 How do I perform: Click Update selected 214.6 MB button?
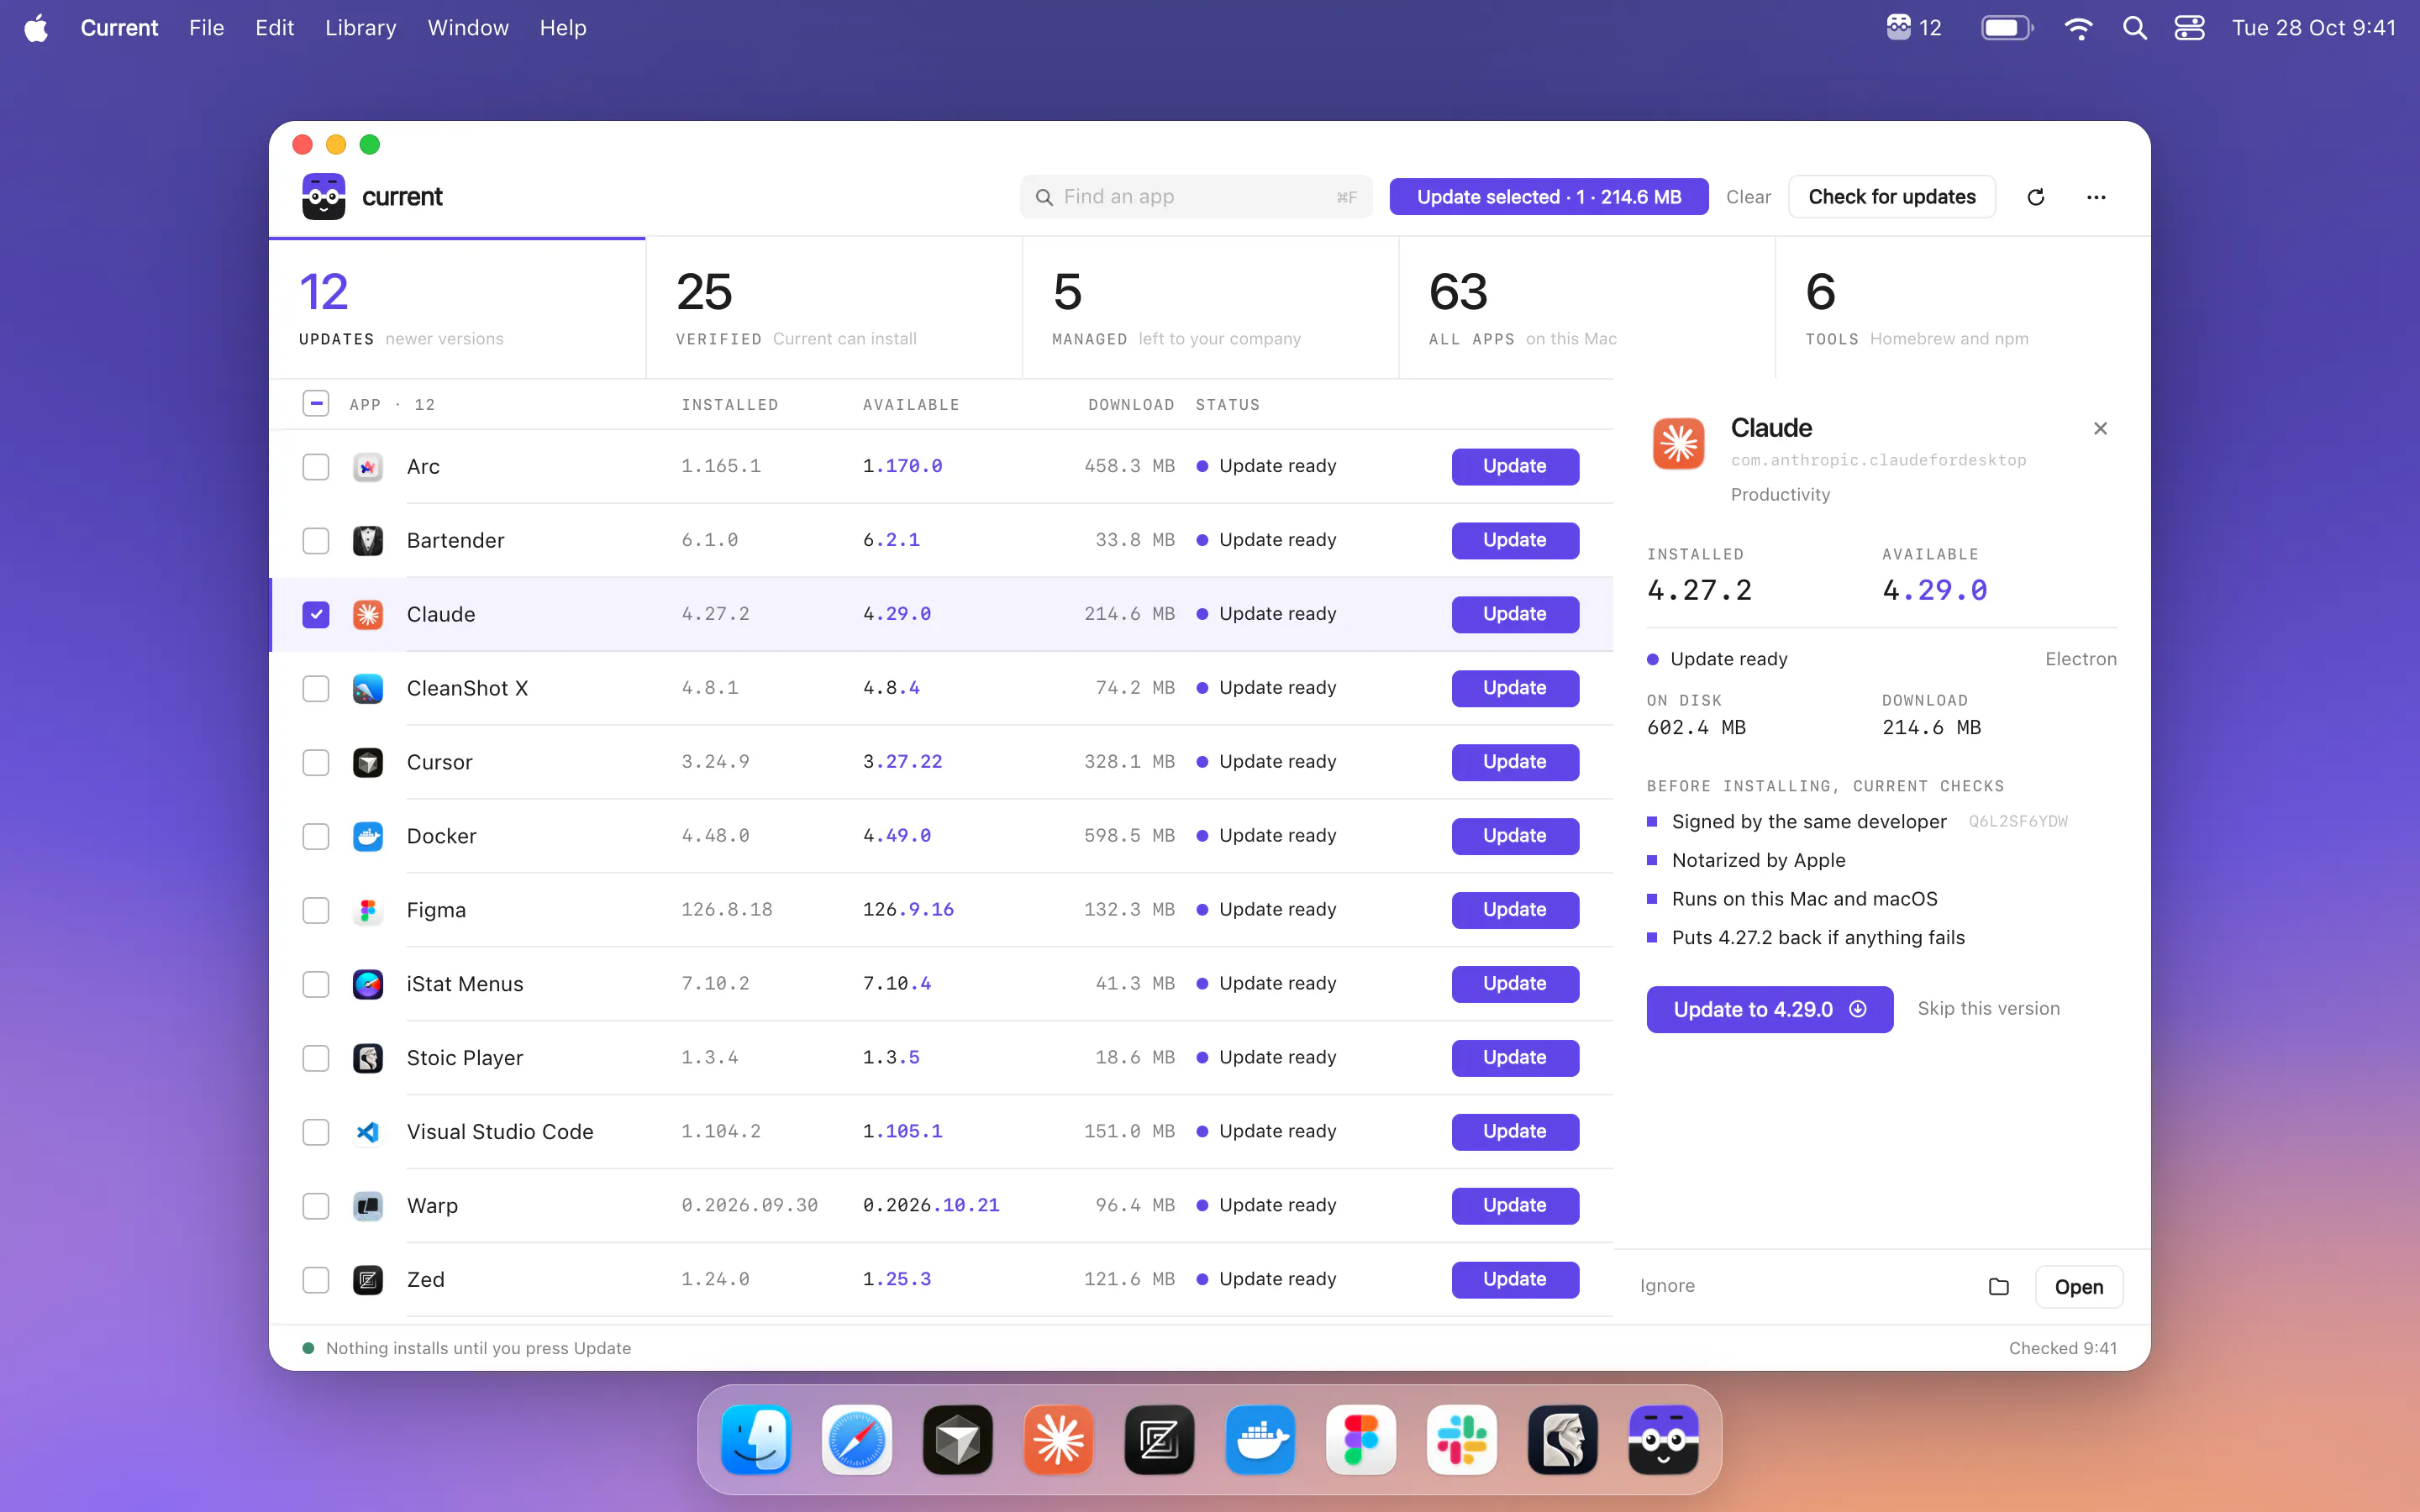click(1549, 197)
